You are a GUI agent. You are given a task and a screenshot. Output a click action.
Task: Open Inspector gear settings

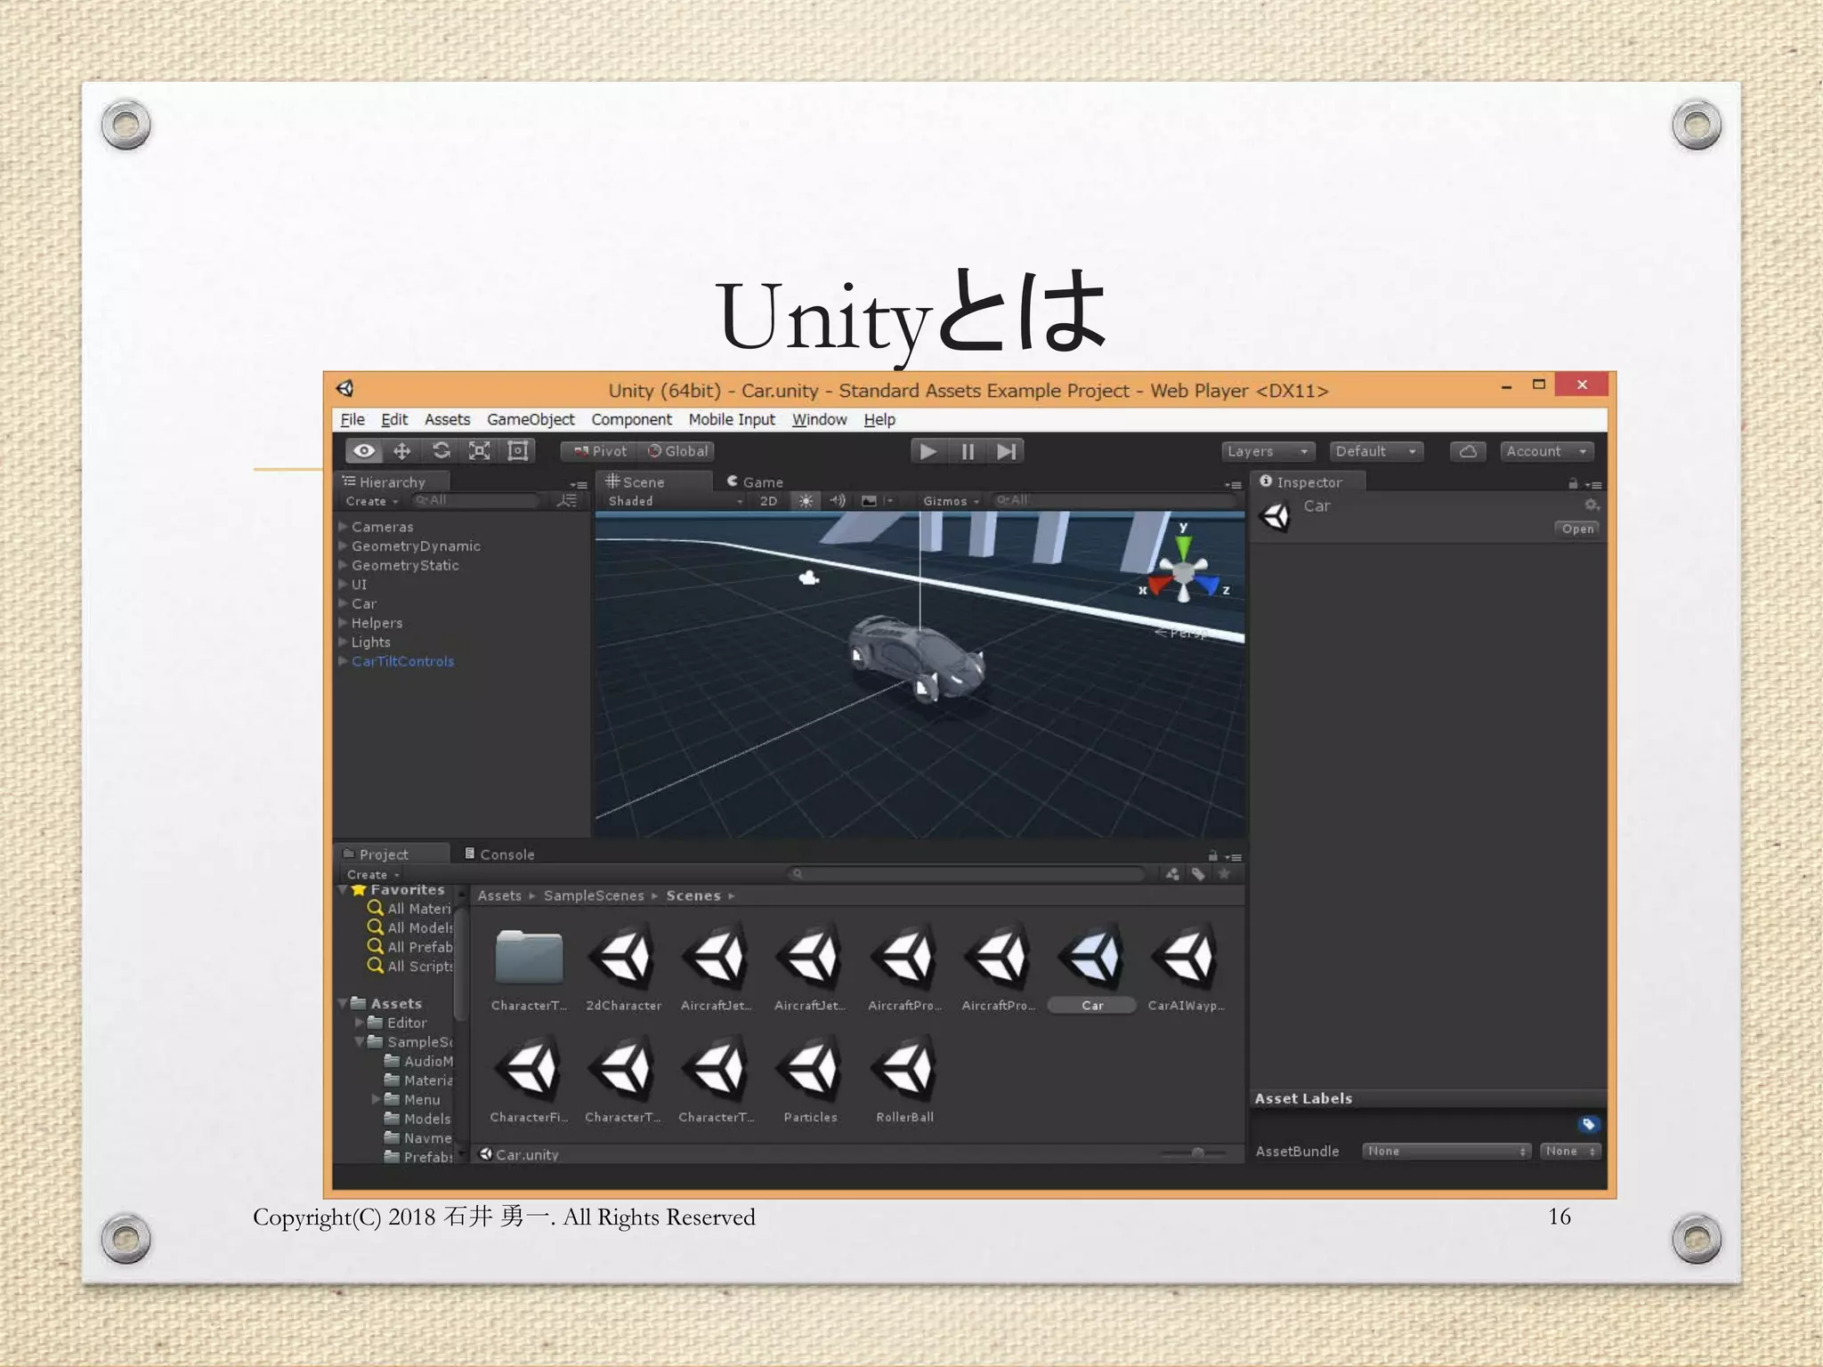point(1592,506)
